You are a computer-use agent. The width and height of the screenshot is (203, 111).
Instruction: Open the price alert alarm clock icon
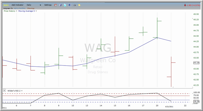point(56,5)
